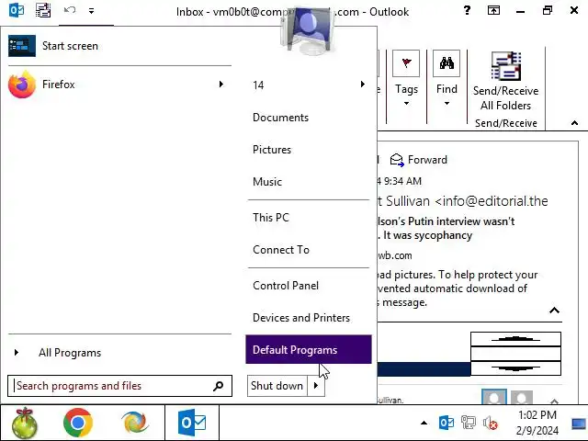Show hidden system tray icons
Viewport: 588px width, 441px height.
tap(424, 423)
